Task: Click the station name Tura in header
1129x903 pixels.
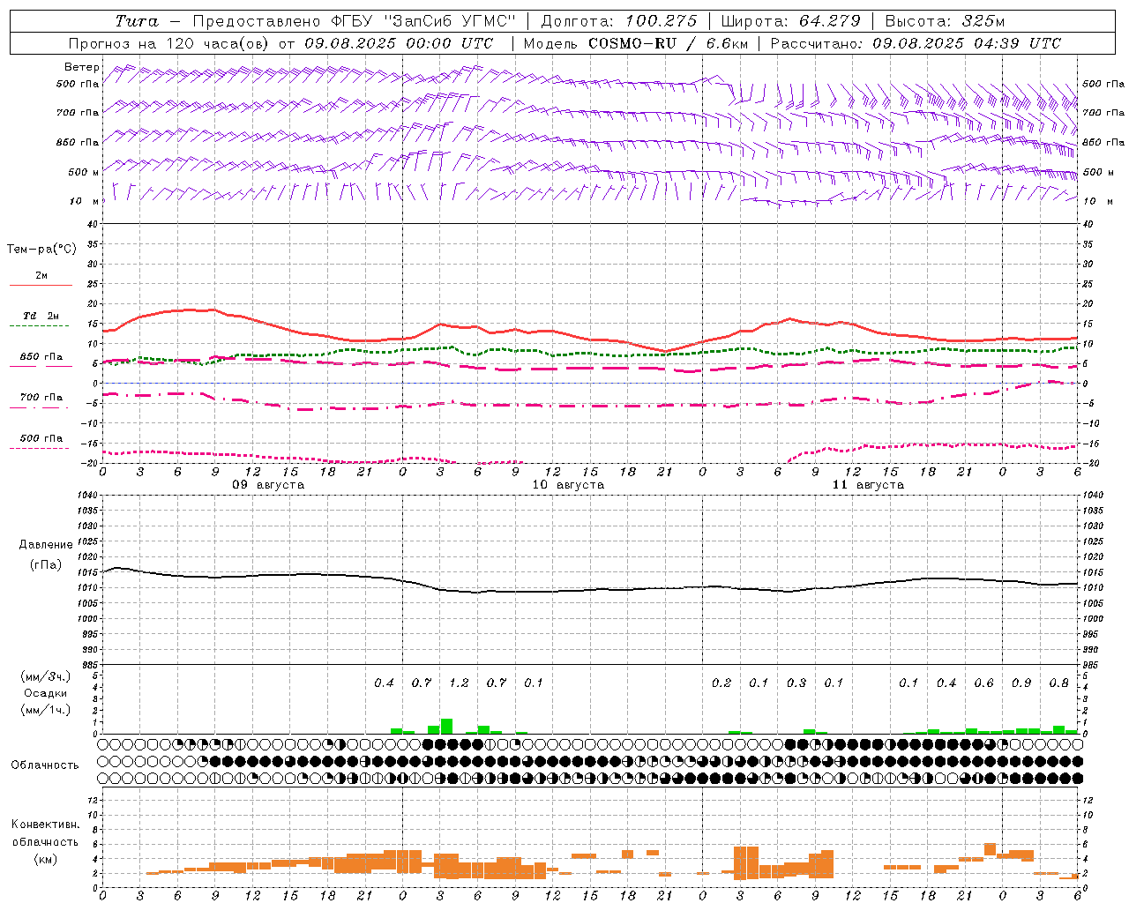Action: click(137, 21)
